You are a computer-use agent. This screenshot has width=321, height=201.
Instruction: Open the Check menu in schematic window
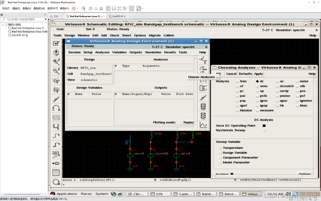tap(115, 36)
